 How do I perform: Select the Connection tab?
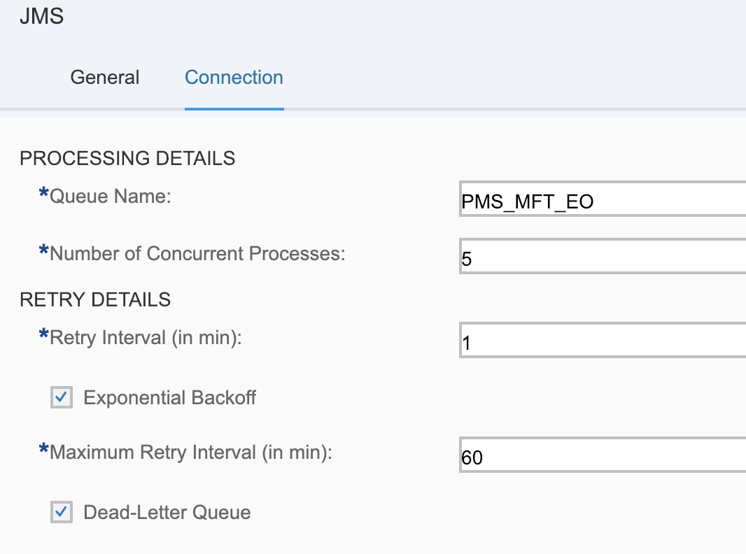coord(234,77)
